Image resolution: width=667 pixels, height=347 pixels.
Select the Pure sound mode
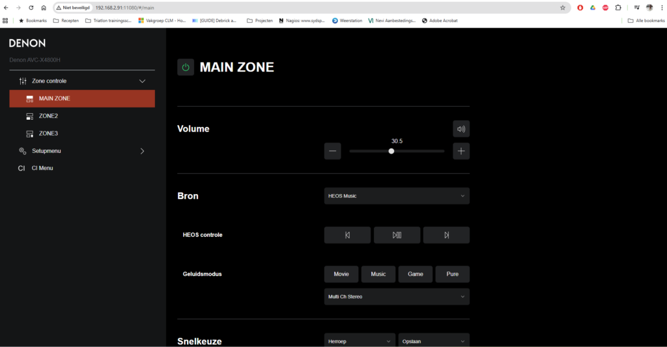point(452,274)
